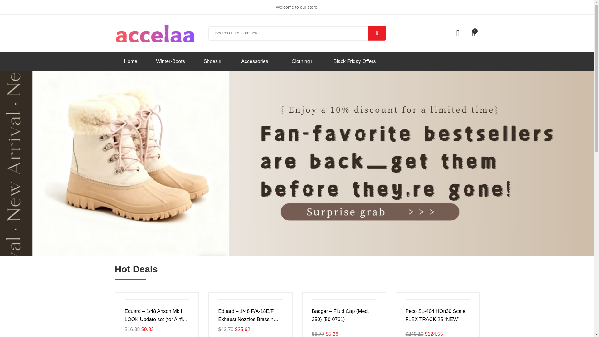
Task: Open the user account icon
Action: click(x=458, y=33)
